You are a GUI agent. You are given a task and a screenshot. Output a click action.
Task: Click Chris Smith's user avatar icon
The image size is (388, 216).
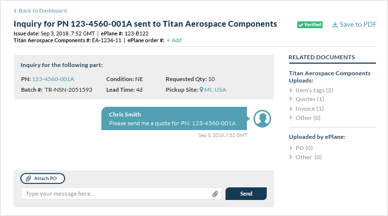(262, 118)
